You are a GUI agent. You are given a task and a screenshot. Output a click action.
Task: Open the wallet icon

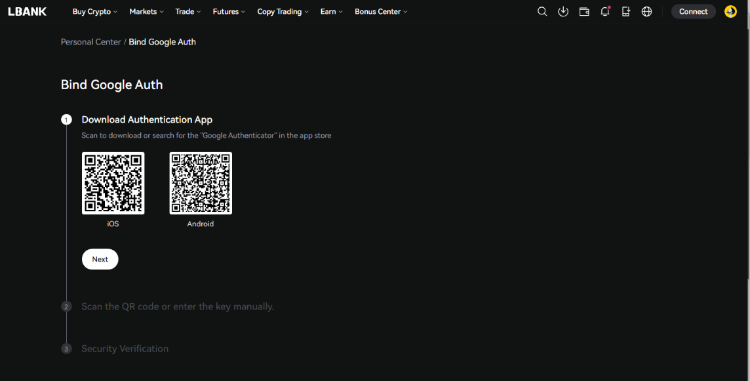pos(584,12)
